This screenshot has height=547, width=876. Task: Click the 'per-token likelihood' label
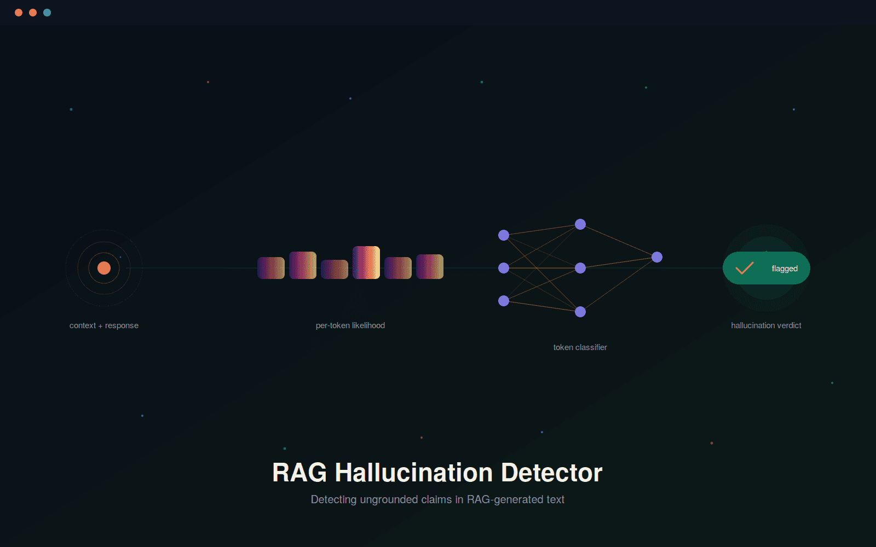click(x=350, y=325)
